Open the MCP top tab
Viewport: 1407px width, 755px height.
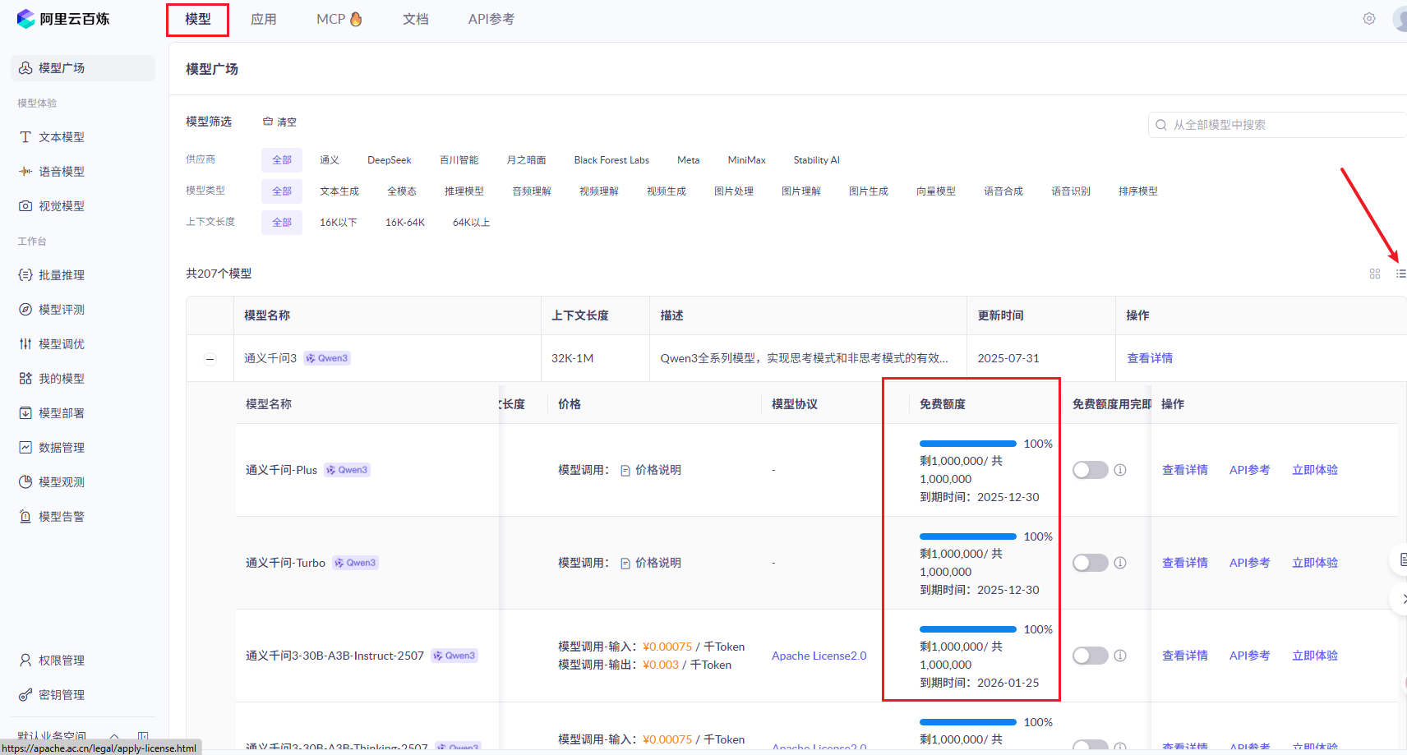(x=339, y=19)
